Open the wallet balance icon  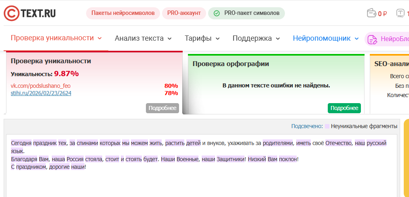[371, 13]
